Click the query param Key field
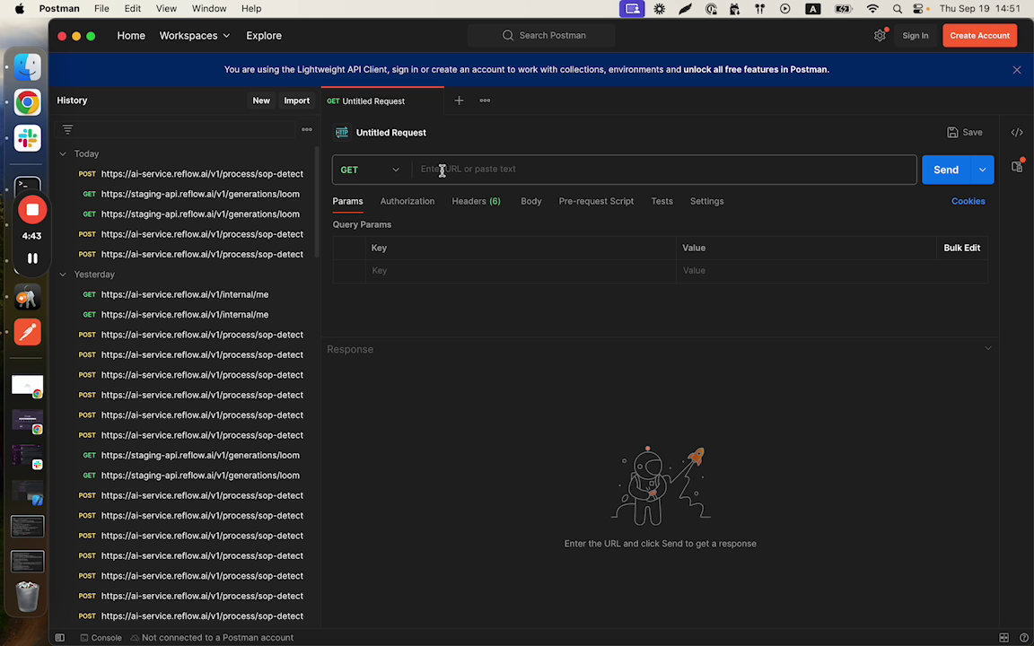 (521, 270)
